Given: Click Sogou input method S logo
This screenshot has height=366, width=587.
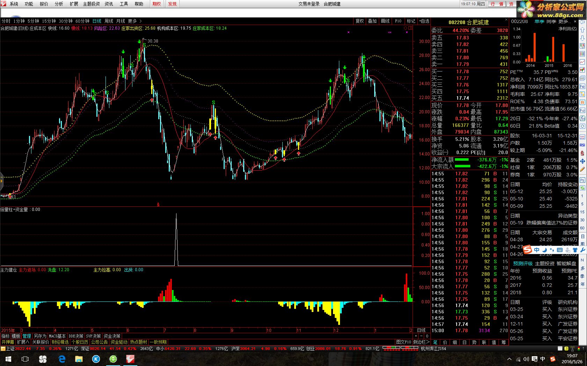Looking at the screenshot, I should click(527, 250).
